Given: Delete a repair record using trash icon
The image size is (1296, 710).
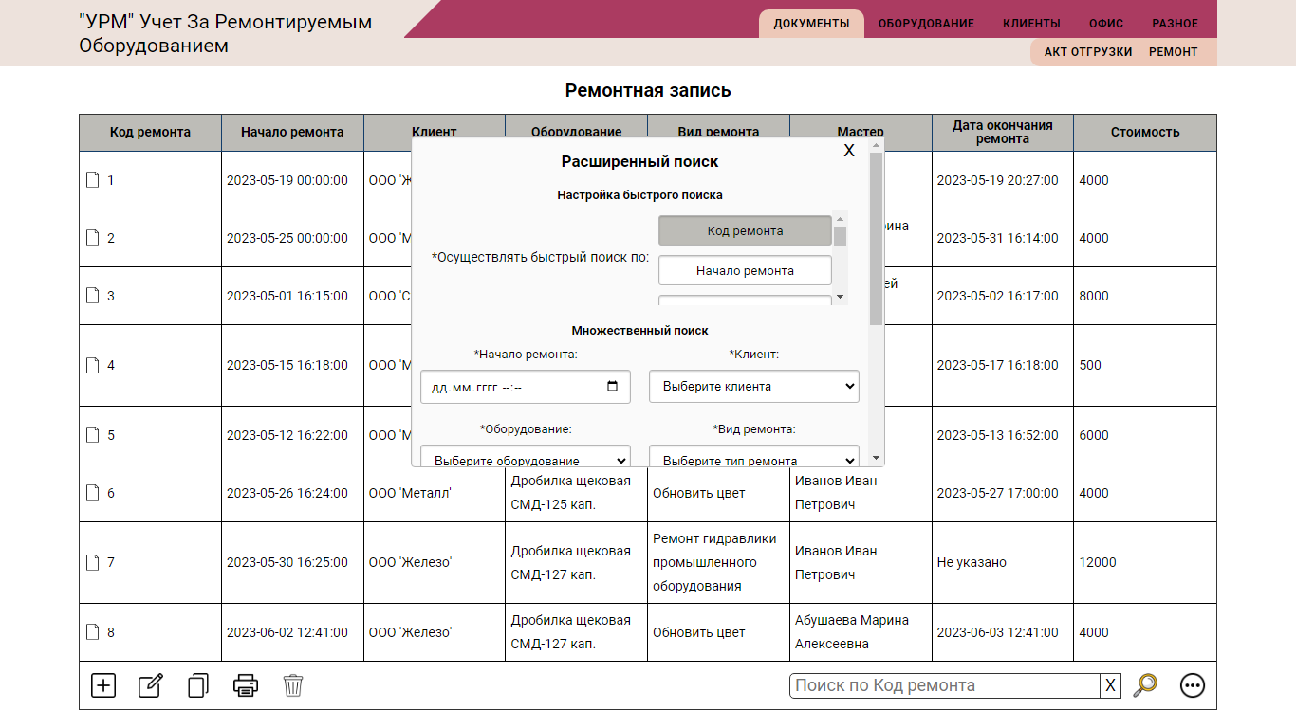Looking at the screenshot, I should [x=293, y=684].
